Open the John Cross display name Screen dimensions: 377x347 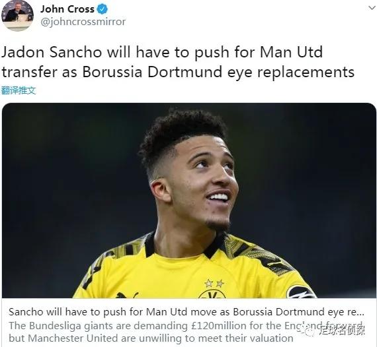[x=67, y=9]
